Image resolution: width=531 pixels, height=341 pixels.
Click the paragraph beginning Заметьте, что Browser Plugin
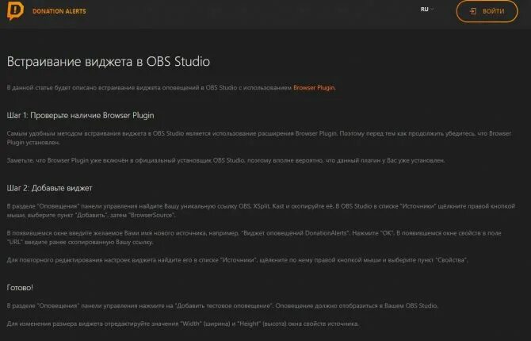[x=226, y=160]
